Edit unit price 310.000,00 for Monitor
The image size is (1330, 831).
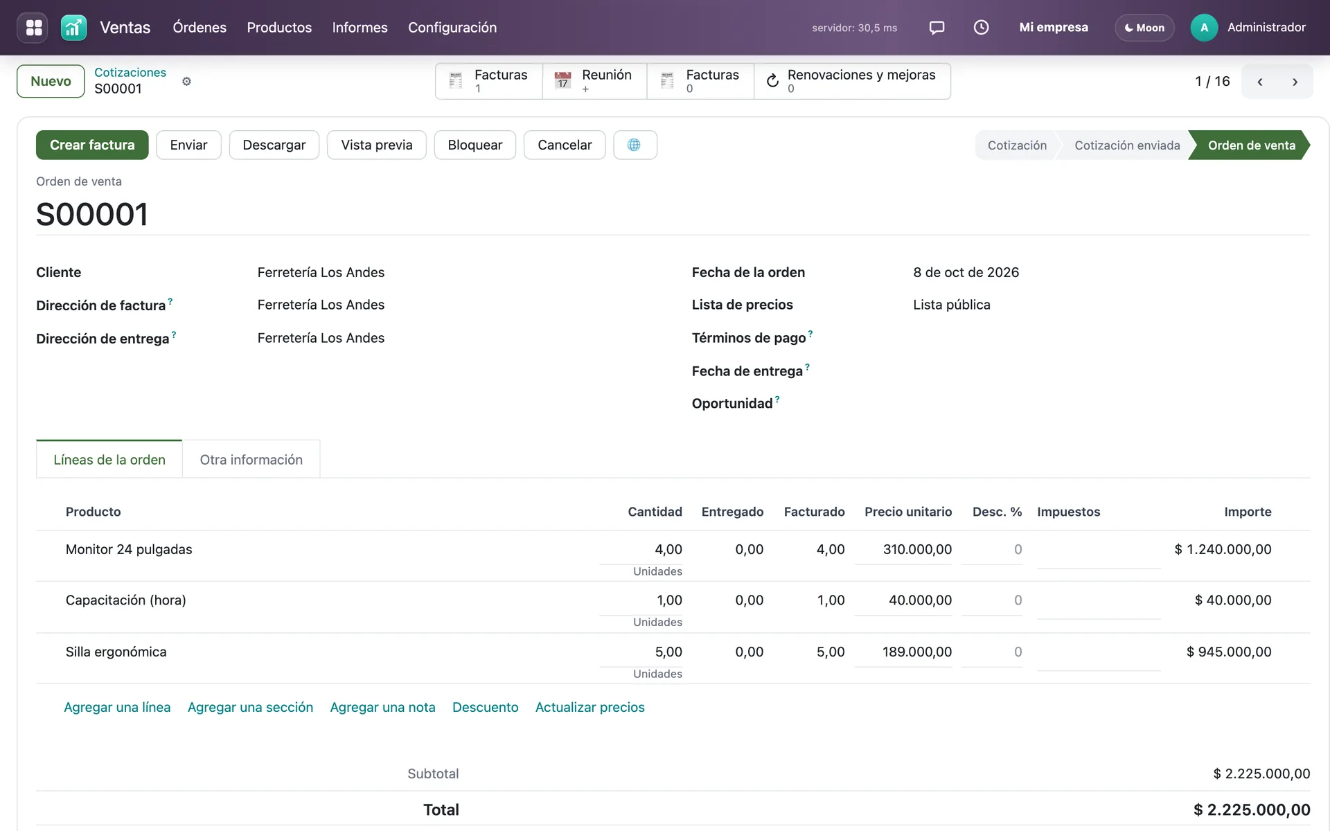[903, 550]
